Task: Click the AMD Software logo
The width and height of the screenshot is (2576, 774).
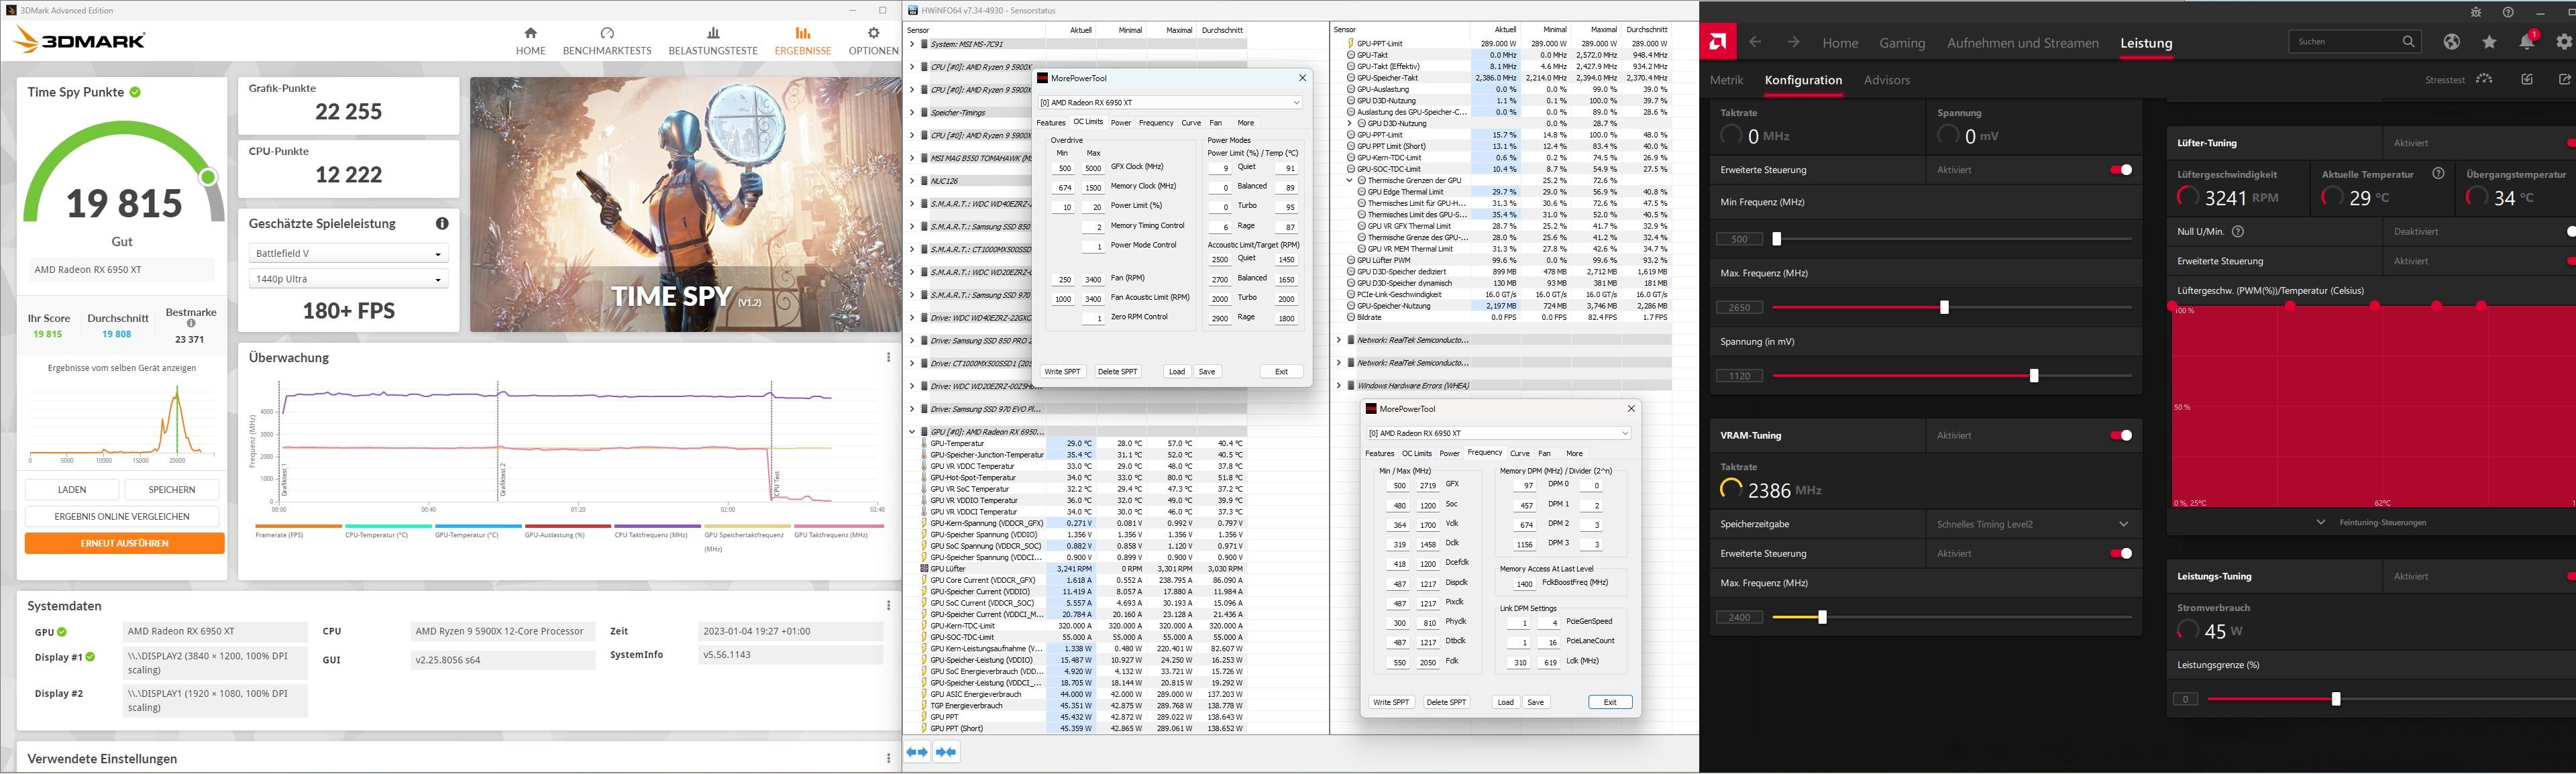Action: point(1718,42)
